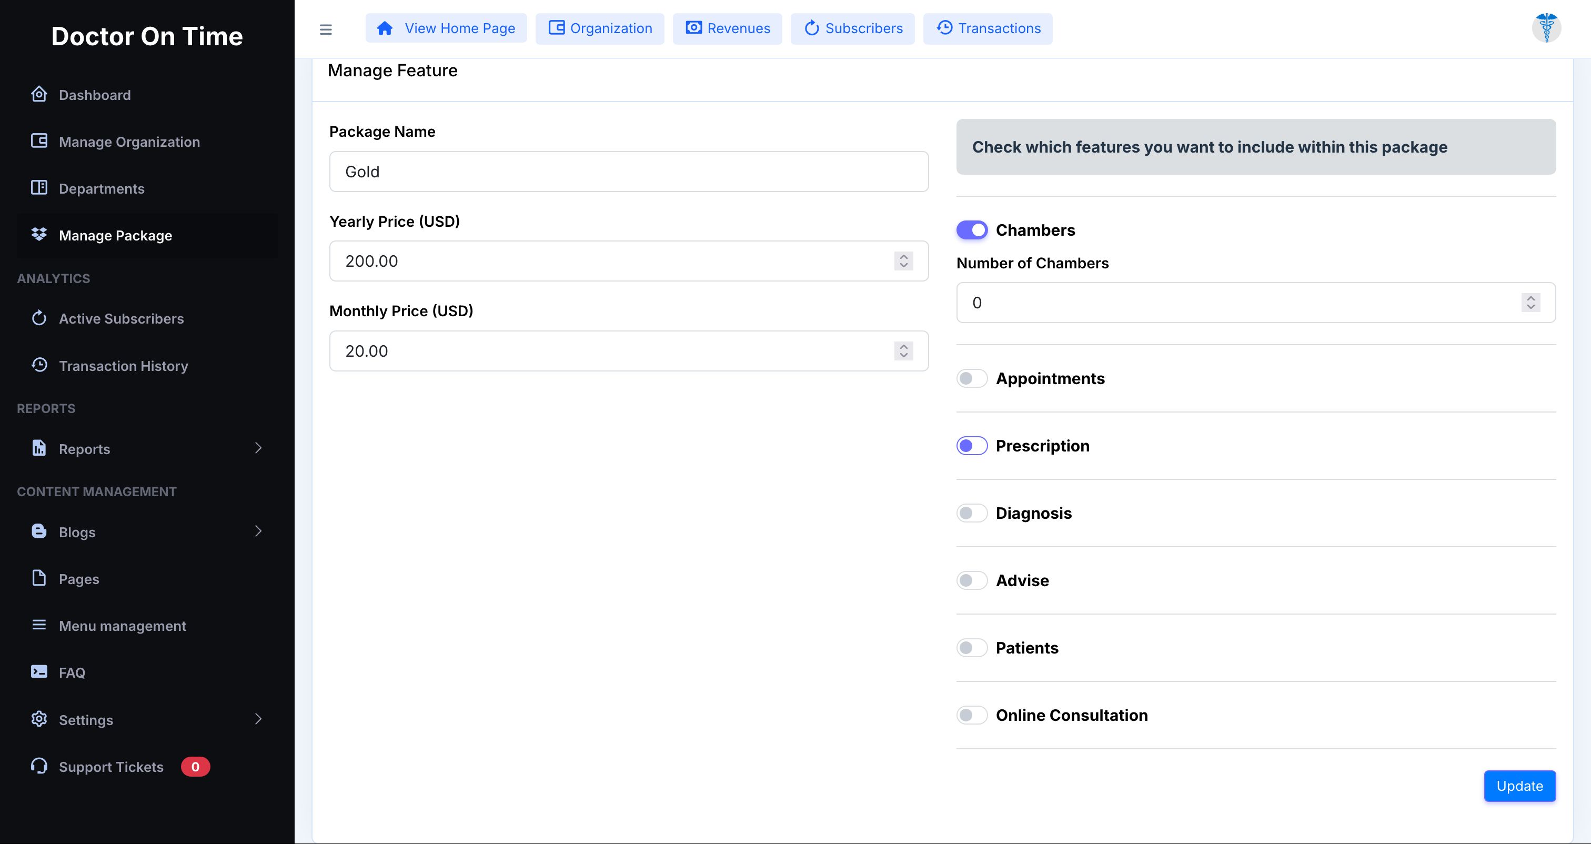Open Support Tickets in sidebar
1591x844 pixels.
click(x=147, y=767)
